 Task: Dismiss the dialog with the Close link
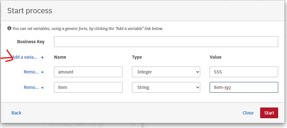tap(248, 113)
